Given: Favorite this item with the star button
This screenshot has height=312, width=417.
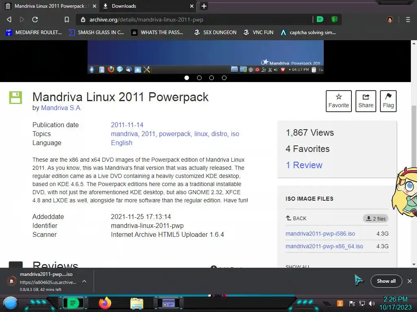Looking at the screenshot, I should (338, 101).
